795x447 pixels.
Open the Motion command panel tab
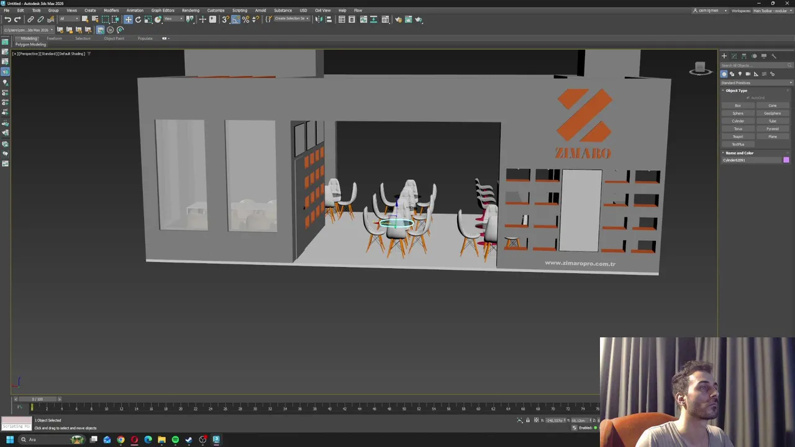click(x=754, y=56)
